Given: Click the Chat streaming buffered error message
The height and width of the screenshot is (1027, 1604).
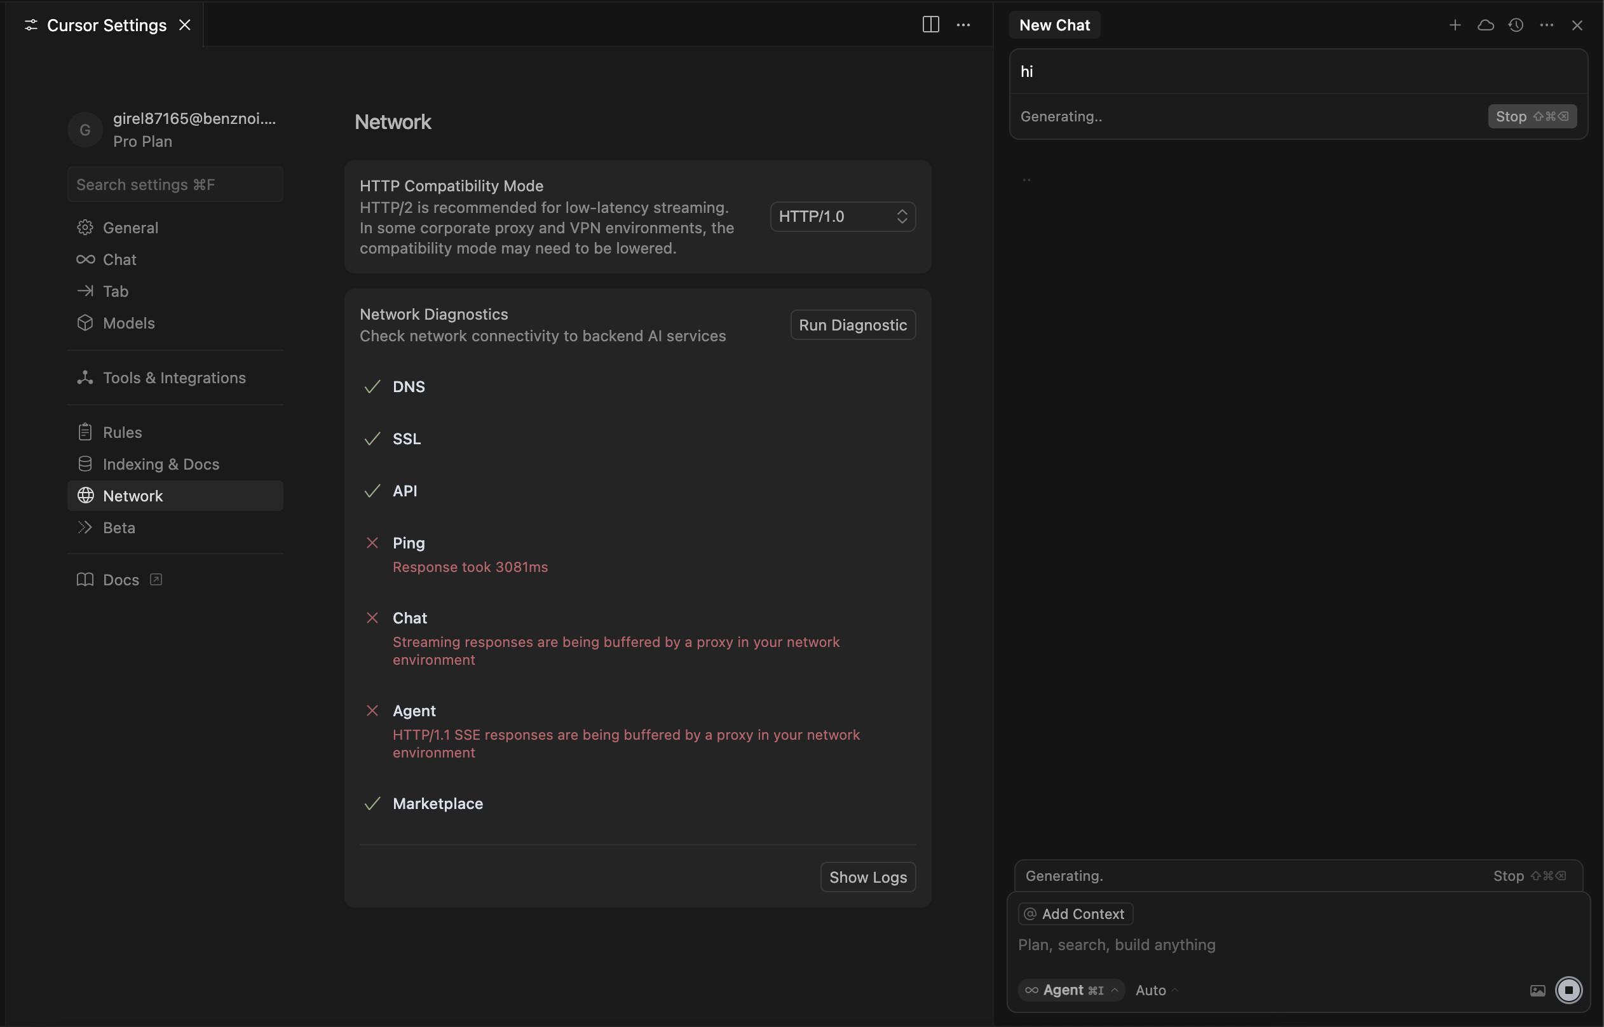Looking at the screenshot, I should [616, 651].
